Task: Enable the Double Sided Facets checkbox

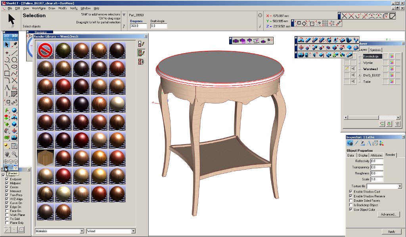Action: pyautogui.click(x=350, y=201)
